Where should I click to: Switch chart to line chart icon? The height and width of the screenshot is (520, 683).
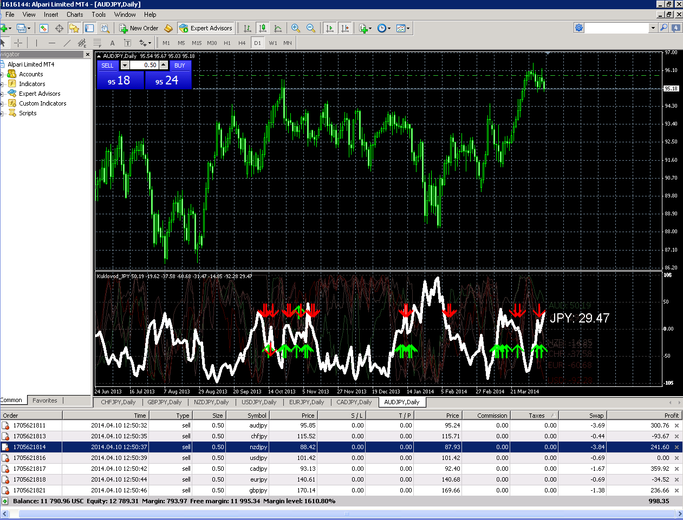[x=278, y=28]
